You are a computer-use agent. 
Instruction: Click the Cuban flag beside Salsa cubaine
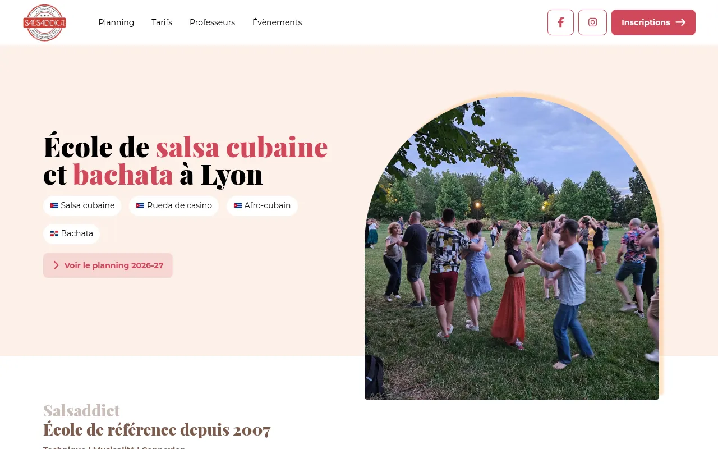(x=54, y=205)
